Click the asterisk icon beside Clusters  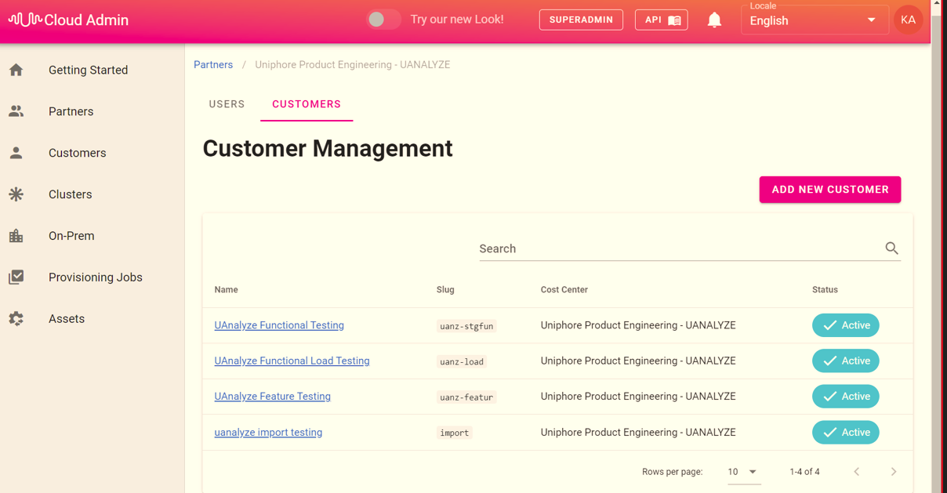pos(16,194)
